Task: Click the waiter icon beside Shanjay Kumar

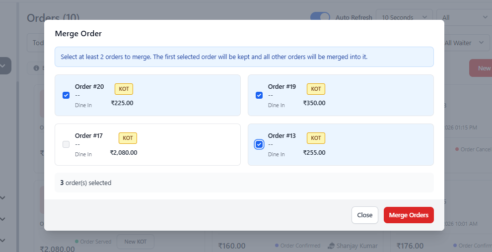Action: coord(331,246)
